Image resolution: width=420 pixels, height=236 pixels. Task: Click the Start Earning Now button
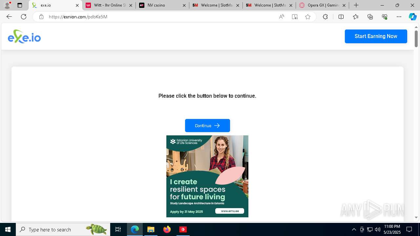(x=376, y=36)
